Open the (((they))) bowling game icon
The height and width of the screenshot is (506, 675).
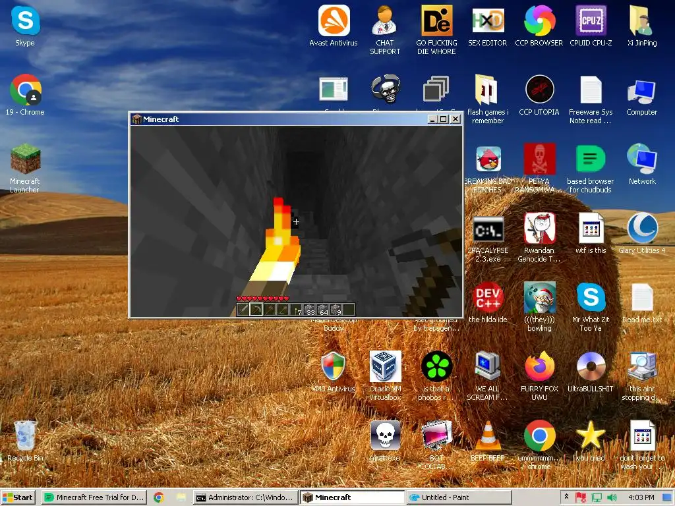click(539, 307)
